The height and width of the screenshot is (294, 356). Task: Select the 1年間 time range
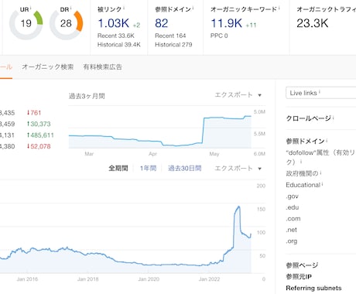click(148, 168)
